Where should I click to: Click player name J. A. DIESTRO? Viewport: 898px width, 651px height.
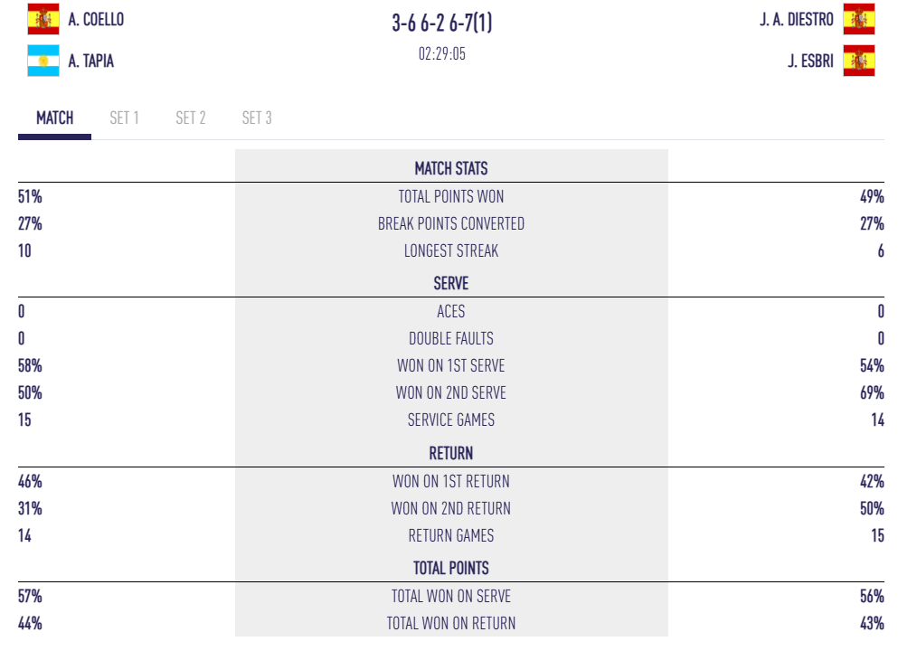tap(797, 19)
